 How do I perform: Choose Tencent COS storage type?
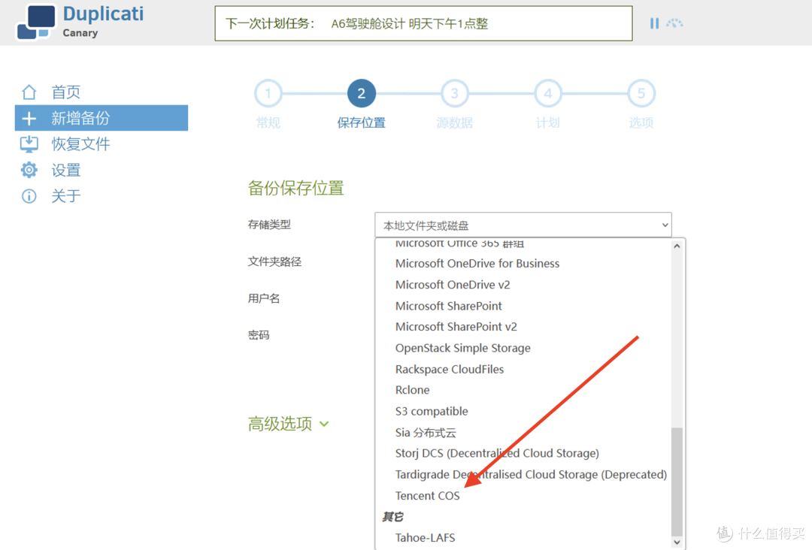427,496
